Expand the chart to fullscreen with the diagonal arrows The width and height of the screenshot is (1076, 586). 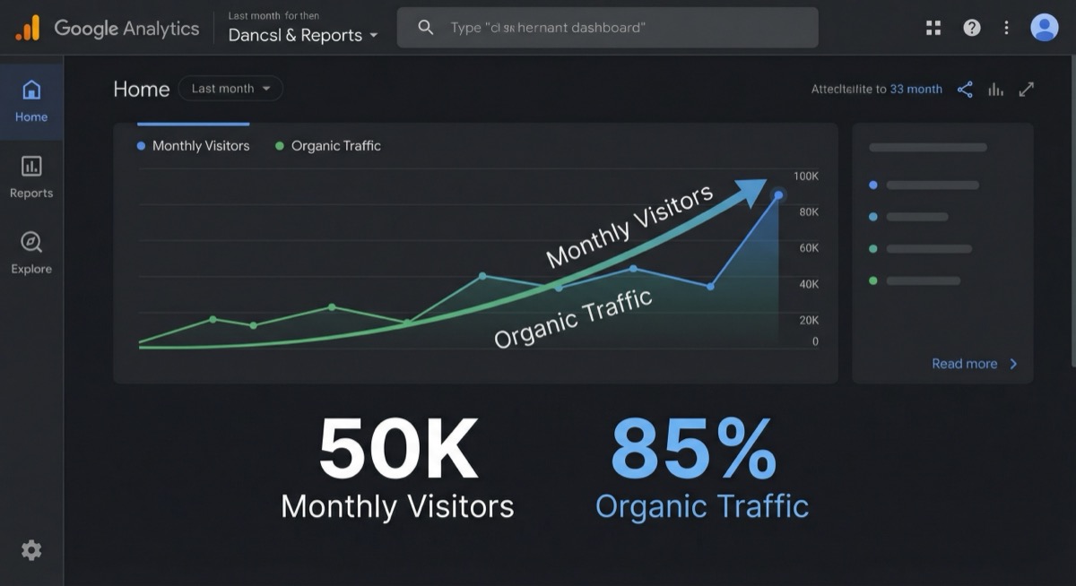1026,89
